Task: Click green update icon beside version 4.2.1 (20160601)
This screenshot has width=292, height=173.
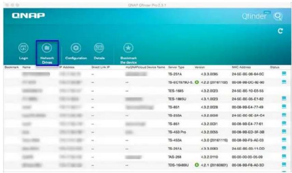Action: pyautogui.click(x=197, y=165)
